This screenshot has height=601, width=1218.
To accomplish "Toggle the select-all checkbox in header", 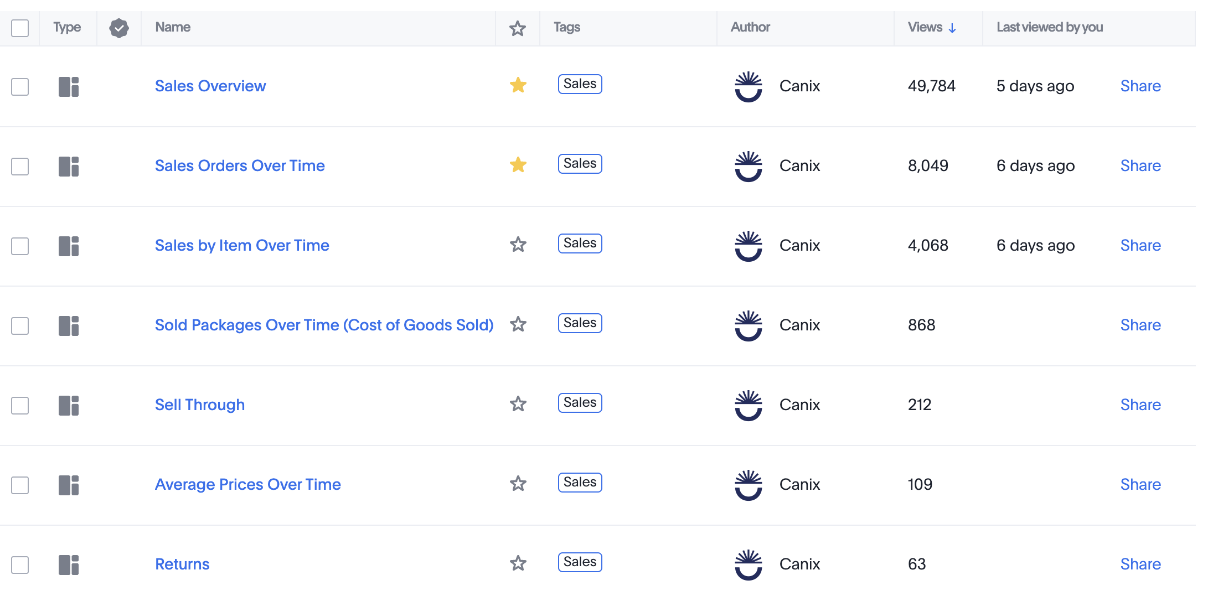I will coord(20,28).
